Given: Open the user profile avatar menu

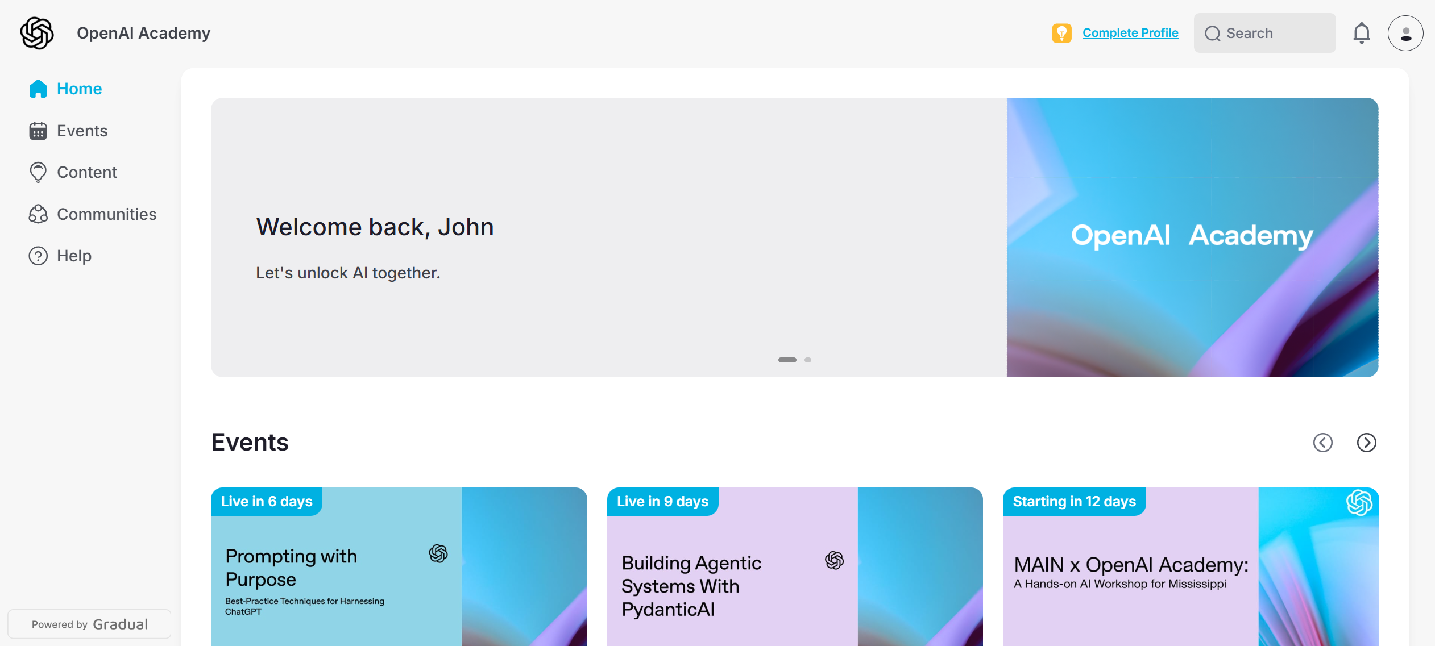Looking at the screenshot, I should pos(1405,34).
